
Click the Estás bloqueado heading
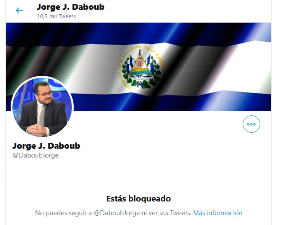click(139, 199)
